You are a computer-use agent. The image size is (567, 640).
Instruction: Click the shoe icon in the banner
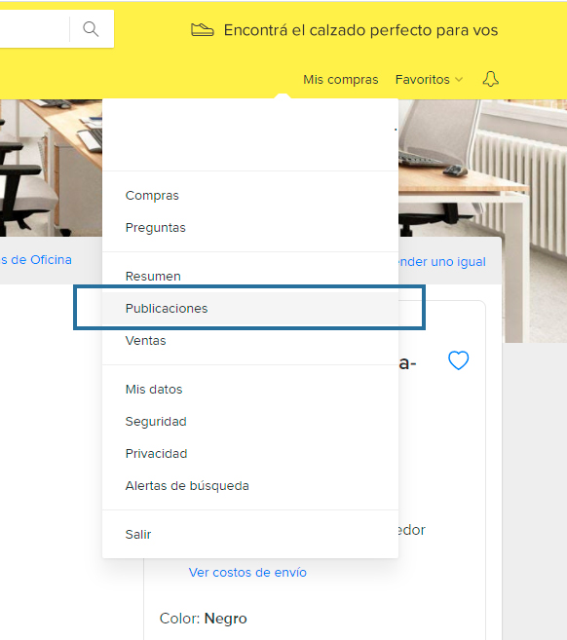(202, 30)
